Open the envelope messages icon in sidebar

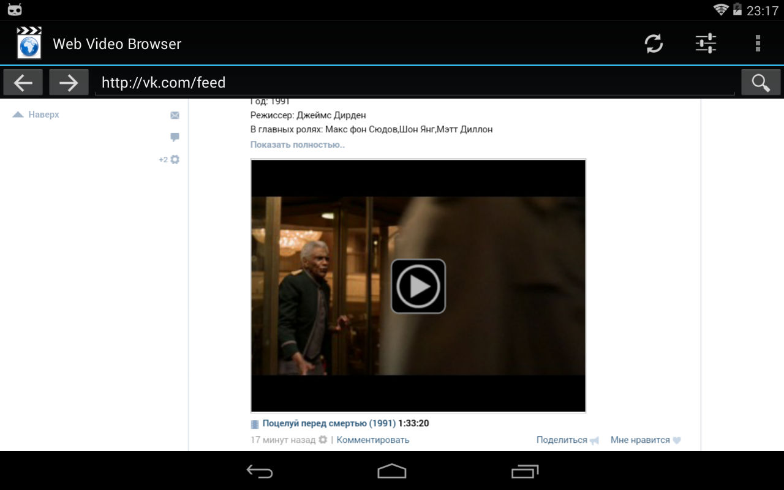click(x=175, y=115)
